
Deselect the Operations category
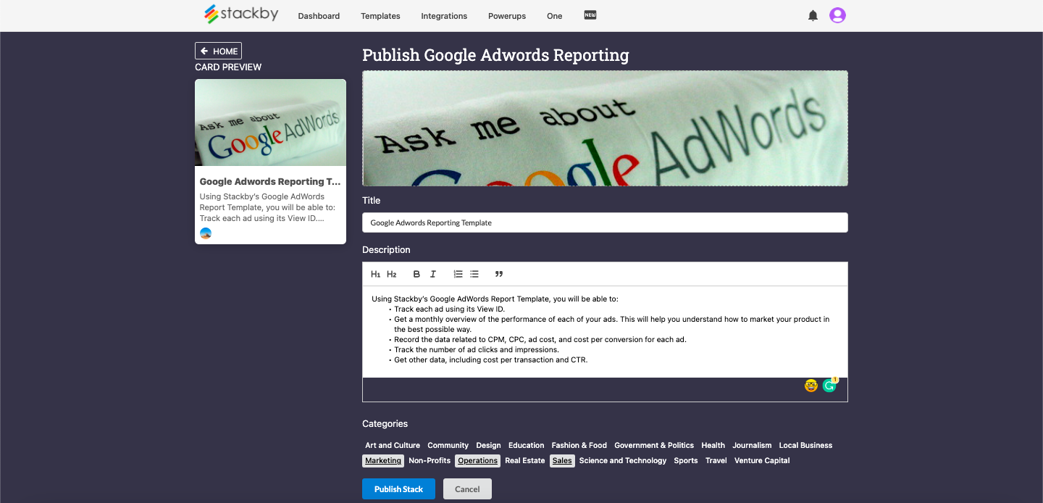tap(477, 461)
